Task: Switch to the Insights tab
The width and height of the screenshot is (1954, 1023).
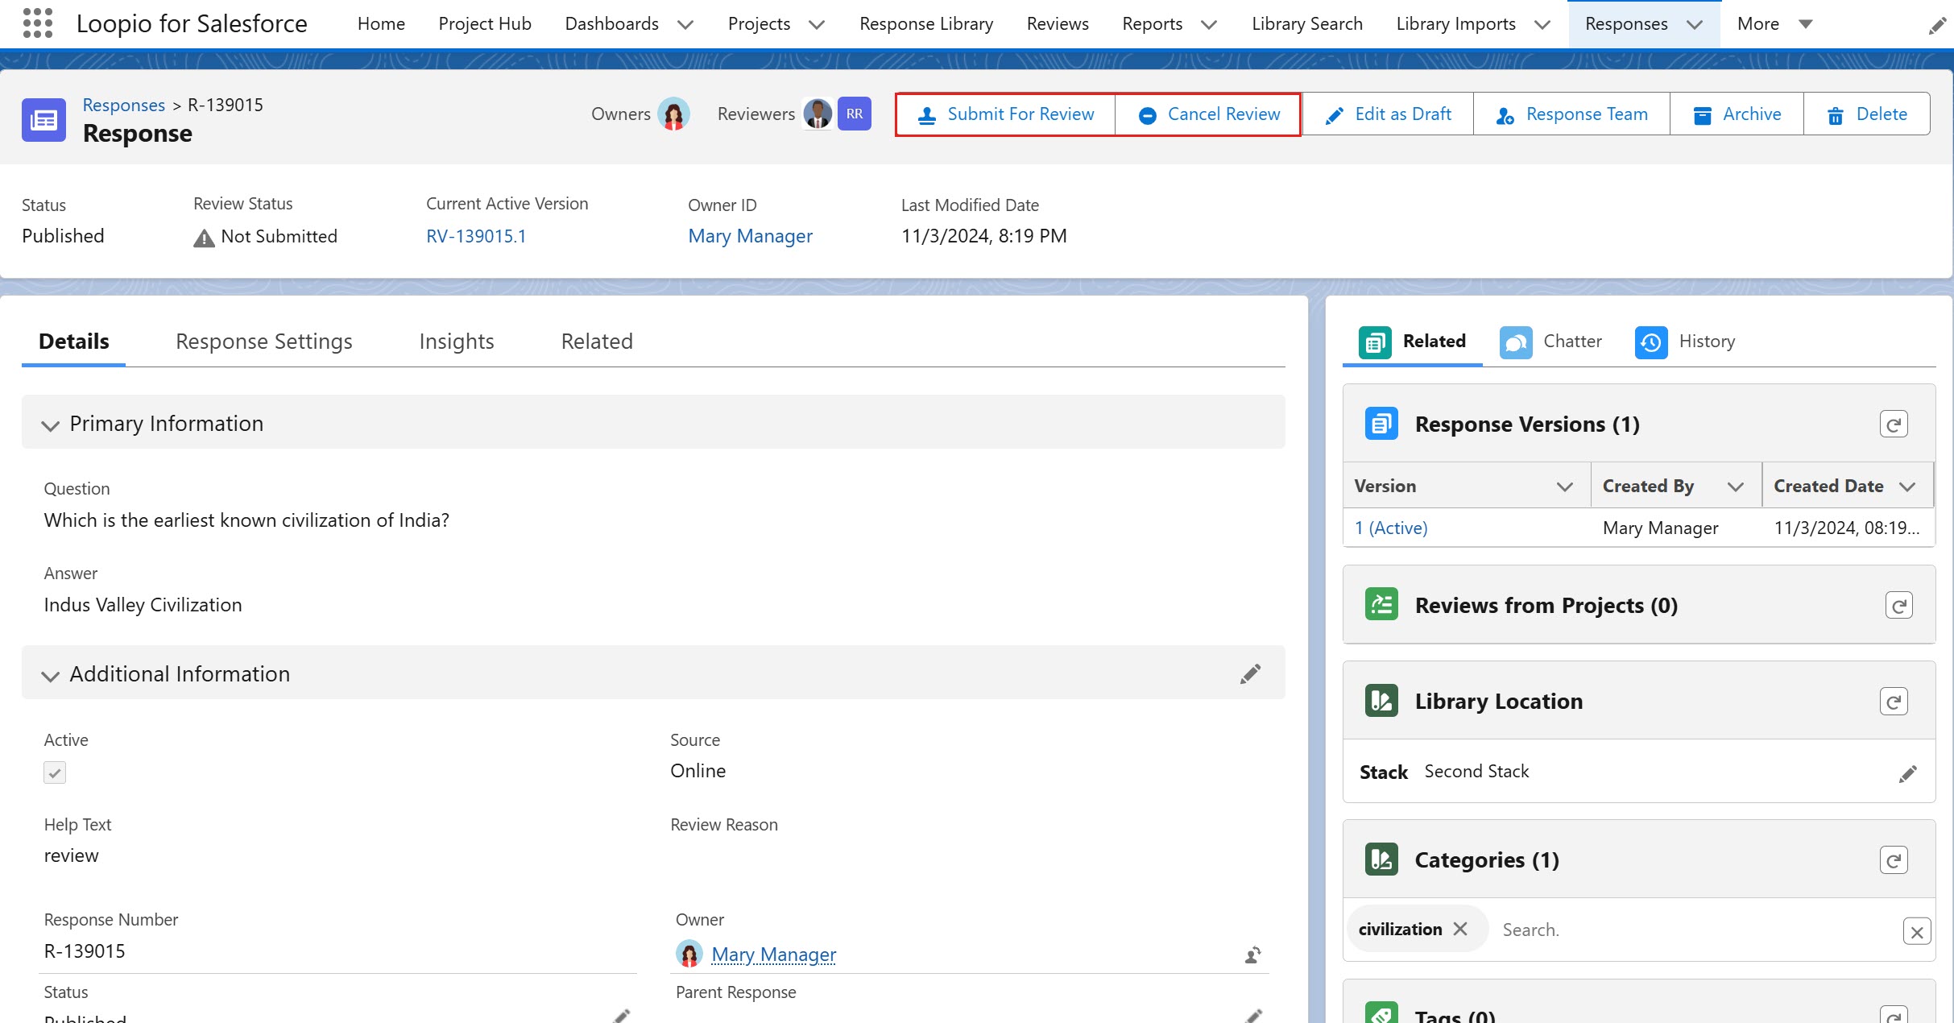Action: [457, 342]
